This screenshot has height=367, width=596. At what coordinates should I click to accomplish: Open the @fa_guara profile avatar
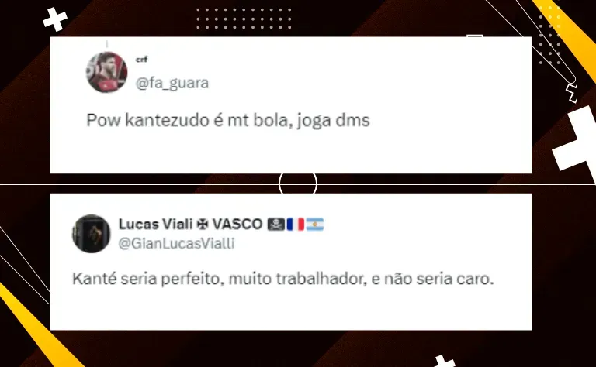107,72
